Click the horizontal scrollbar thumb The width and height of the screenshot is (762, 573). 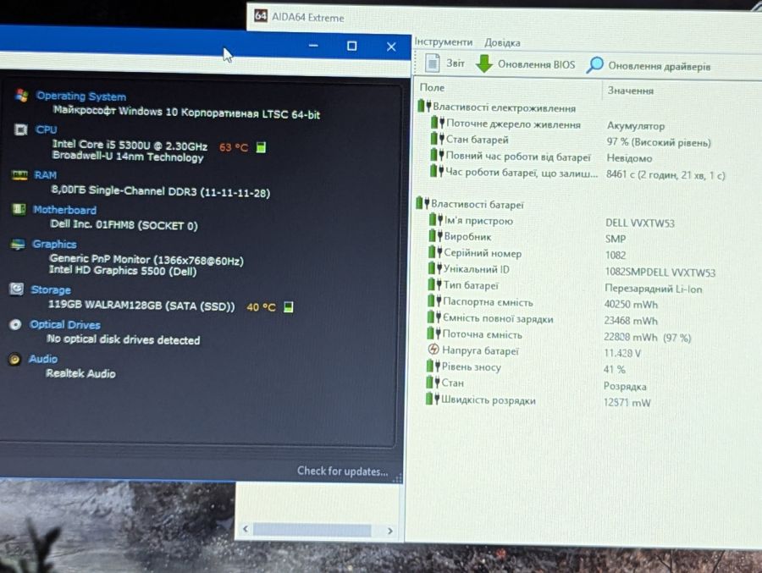pyautogui.click(x=312, y=530)
